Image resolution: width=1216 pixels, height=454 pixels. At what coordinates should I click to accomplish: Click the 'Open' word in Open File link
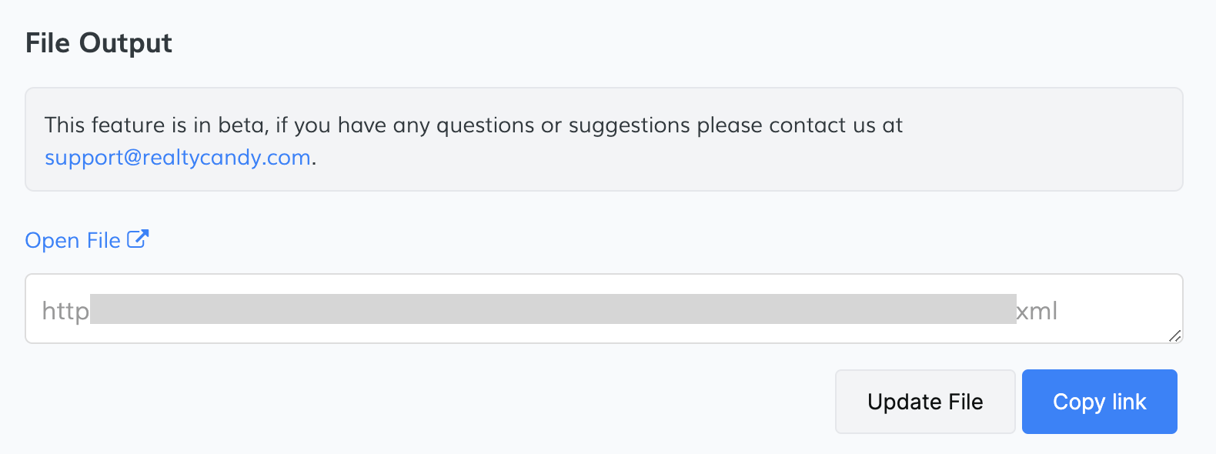point(52,241)
